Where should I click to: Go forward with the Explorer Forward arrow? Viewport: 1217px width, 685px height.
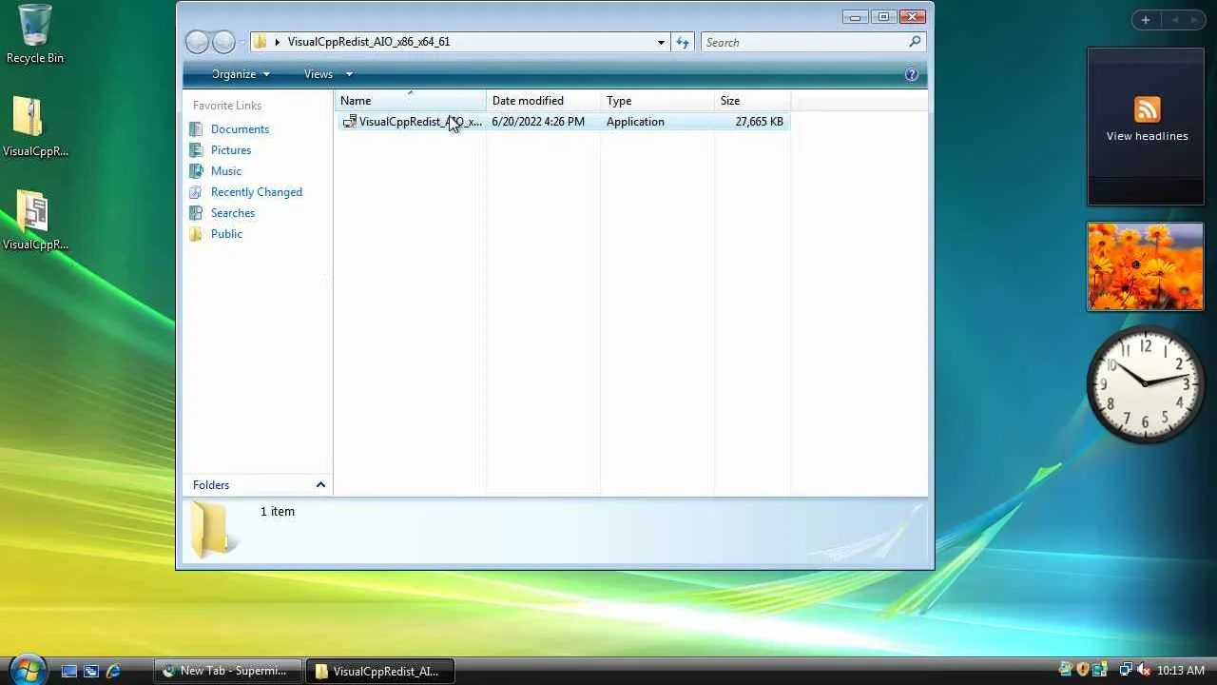[x=223, y=42]
